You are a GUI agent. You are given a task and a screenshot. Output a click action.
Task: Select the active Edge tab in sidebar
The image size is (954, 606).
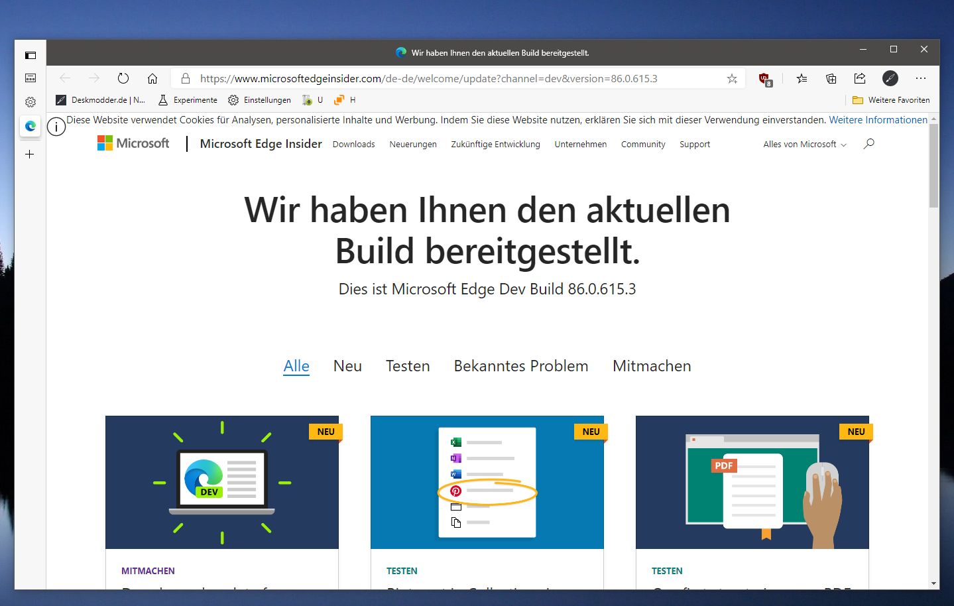point(30,126)
